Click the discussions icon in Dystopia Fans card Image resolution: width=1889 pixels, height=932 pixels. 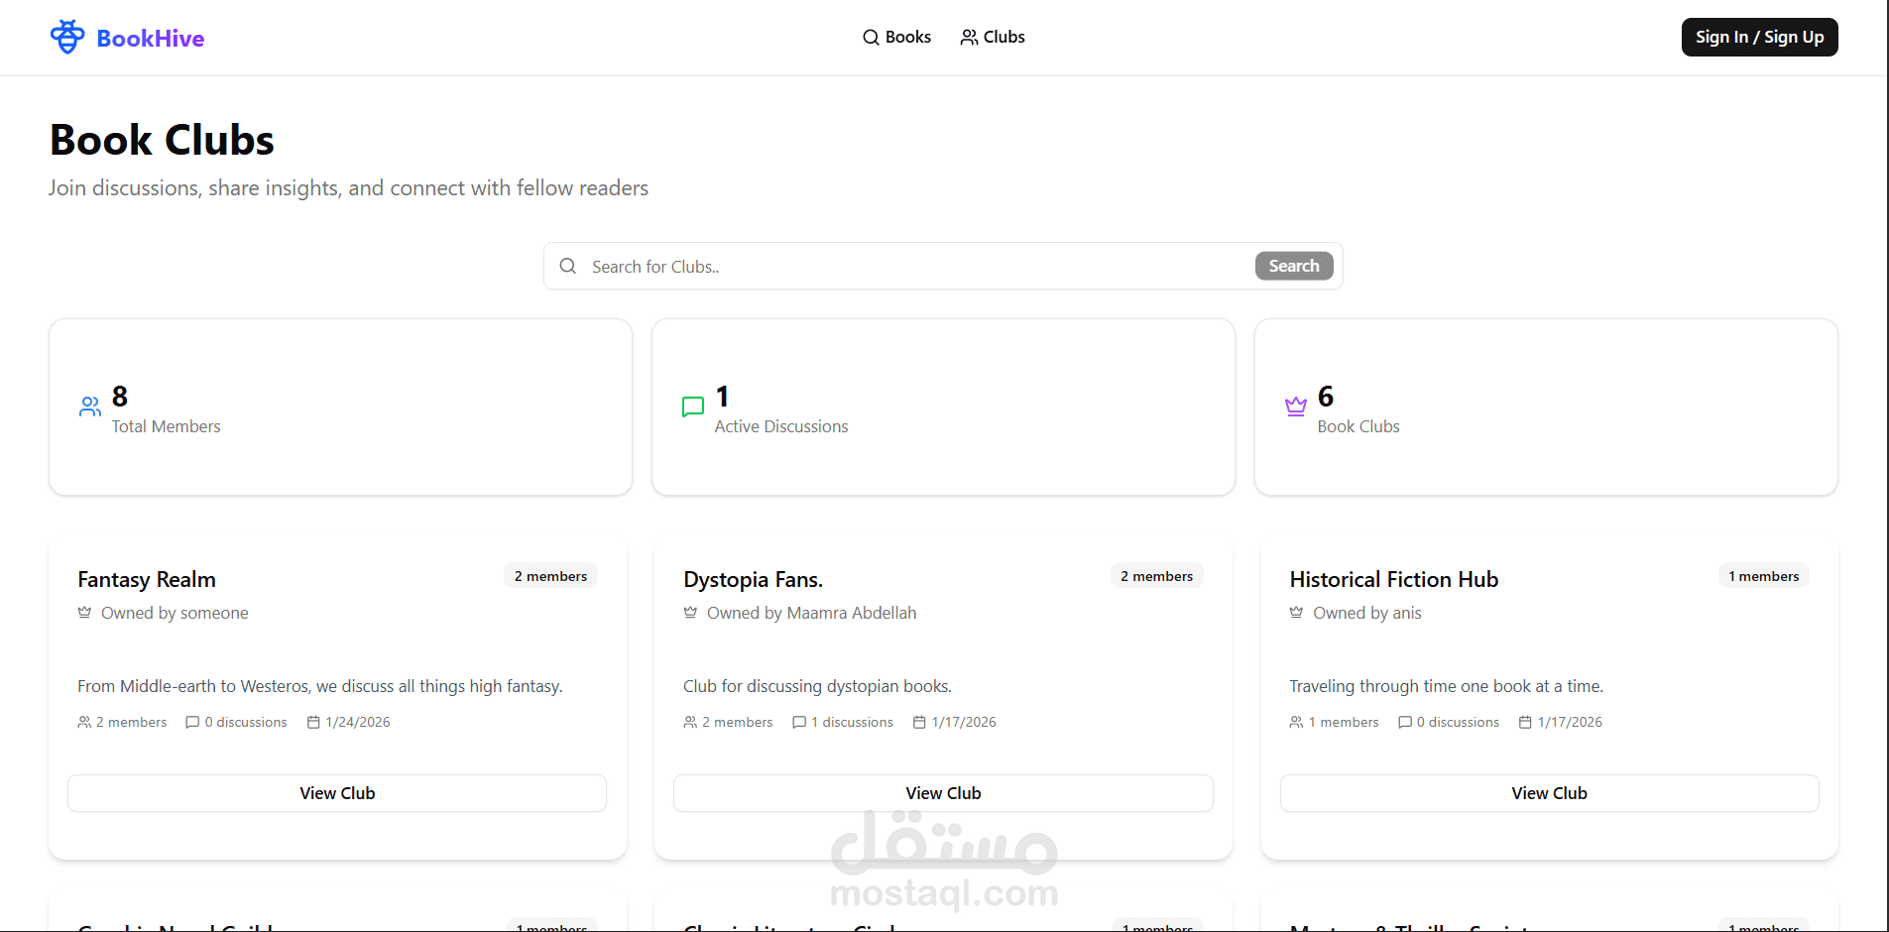click(799, 723)
